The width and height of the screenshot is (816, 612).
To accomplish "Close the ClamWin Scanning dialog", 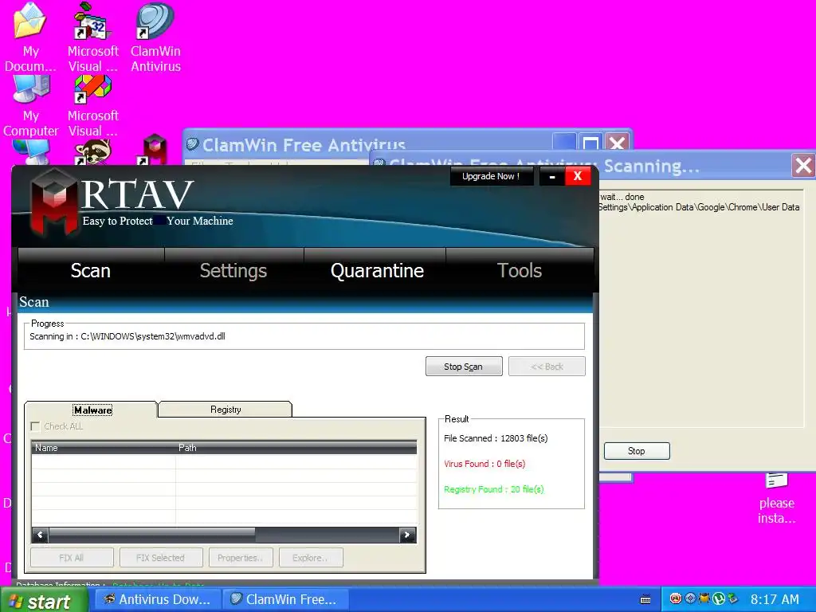I will pos(803,166).
